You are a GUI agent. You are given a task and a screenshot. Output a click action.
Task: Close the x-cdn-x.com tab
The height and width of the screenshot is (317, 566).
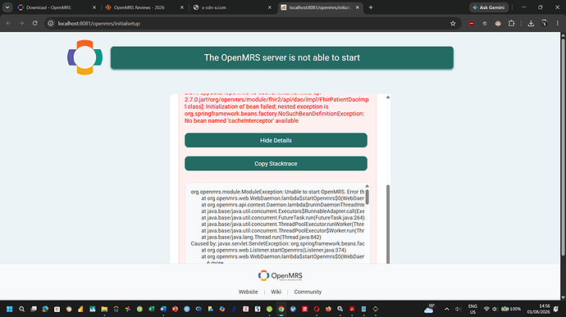(x=269, y=7)
